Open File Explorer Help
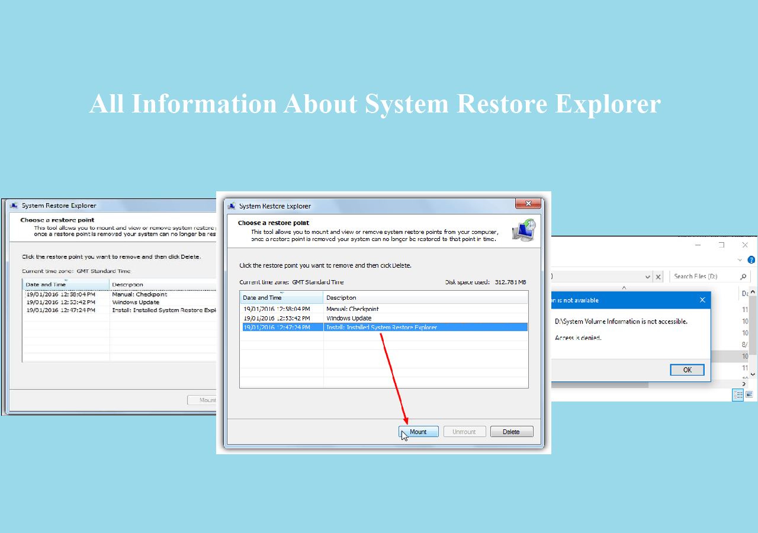The height and width of the screenshot is (533, 758). 751,260
